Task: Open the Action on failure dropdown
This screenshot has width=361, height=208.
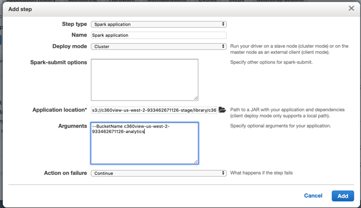Action: [159, 173]
